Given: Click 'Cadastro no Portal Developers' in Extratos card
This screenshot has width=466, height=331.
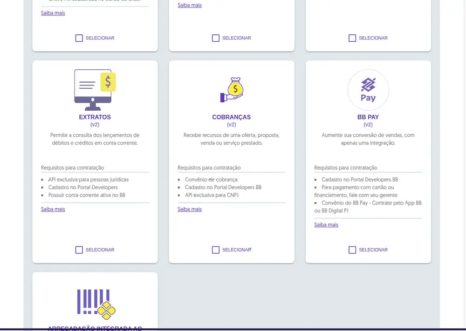Looking at the screenshot, I should point(83,187).
